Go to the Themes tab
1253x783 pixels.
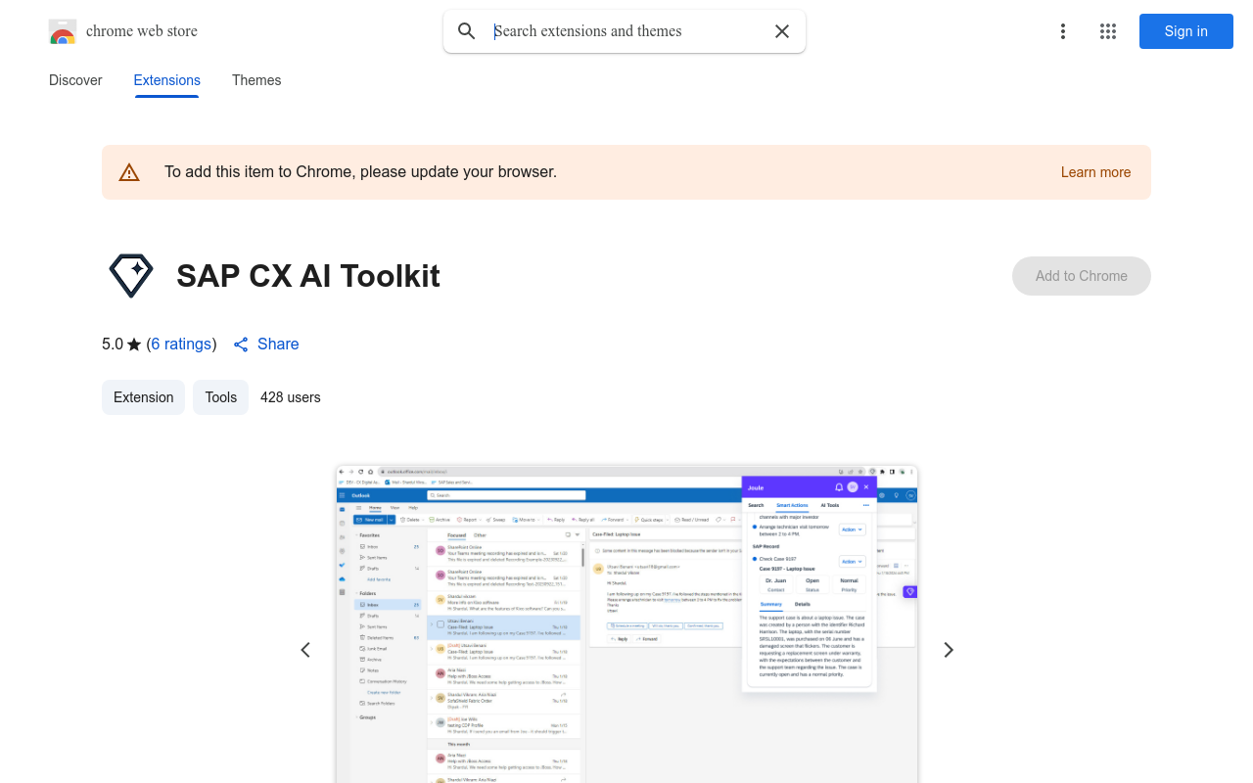(x=256, y=80)
